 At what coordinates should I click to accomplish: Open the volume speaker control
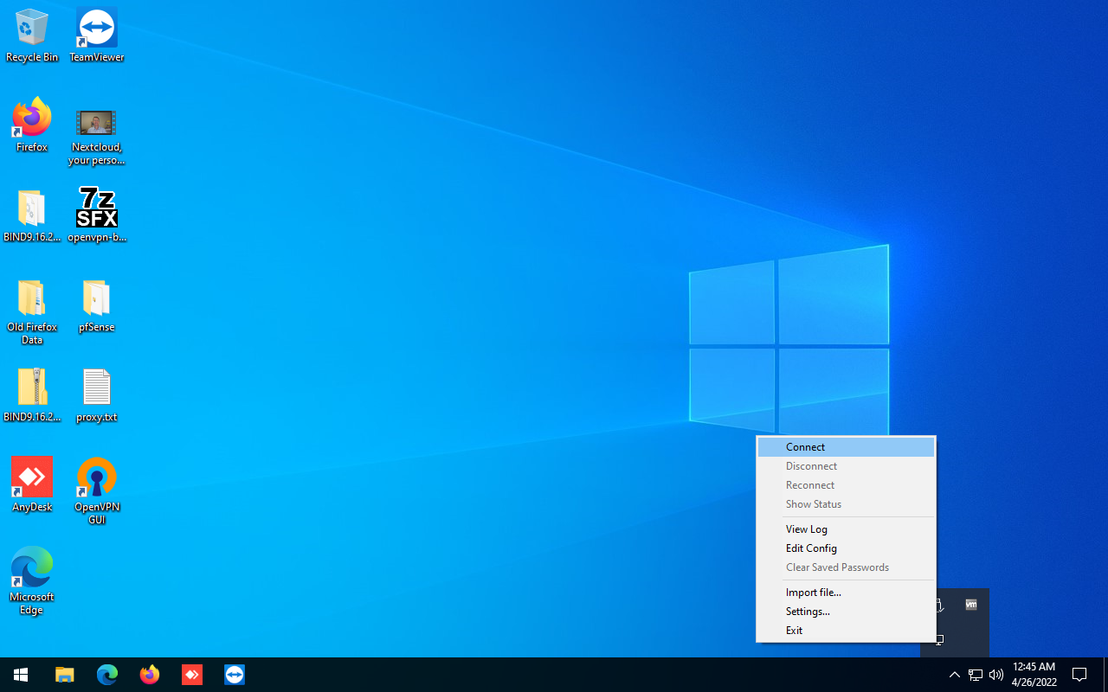coord(996,675)
